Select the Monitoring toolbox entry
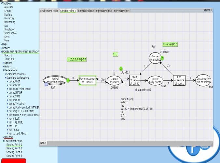The image size is (220, 163). coord(10,22)
